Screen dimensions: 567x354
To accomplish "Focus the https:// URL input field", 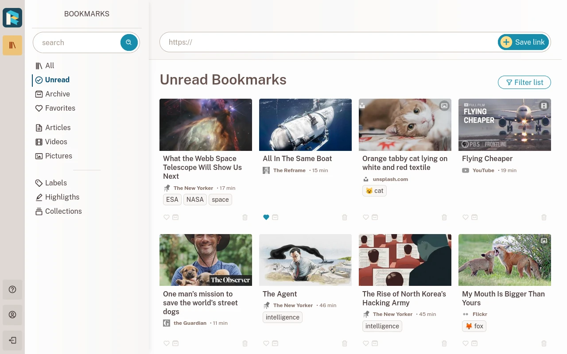I will pos(328,42).
